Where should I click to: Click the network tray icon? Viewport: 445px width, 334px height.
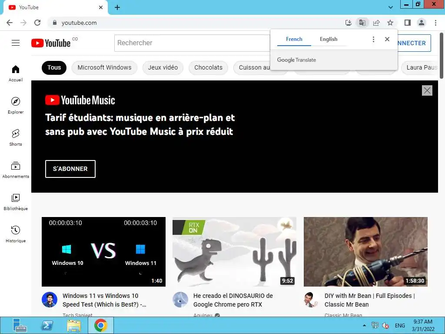point(375,325)
